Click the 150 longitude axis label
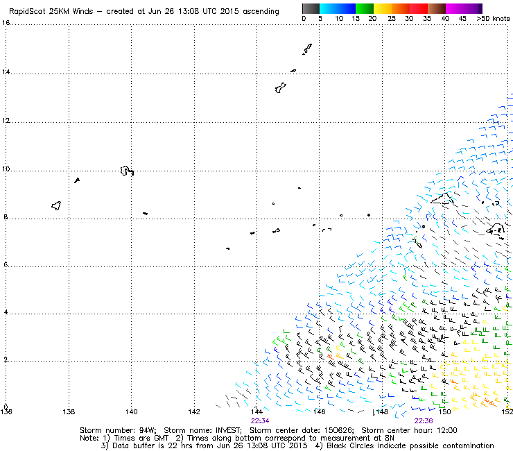Viewport: 513px width, 451px height. 444,411
